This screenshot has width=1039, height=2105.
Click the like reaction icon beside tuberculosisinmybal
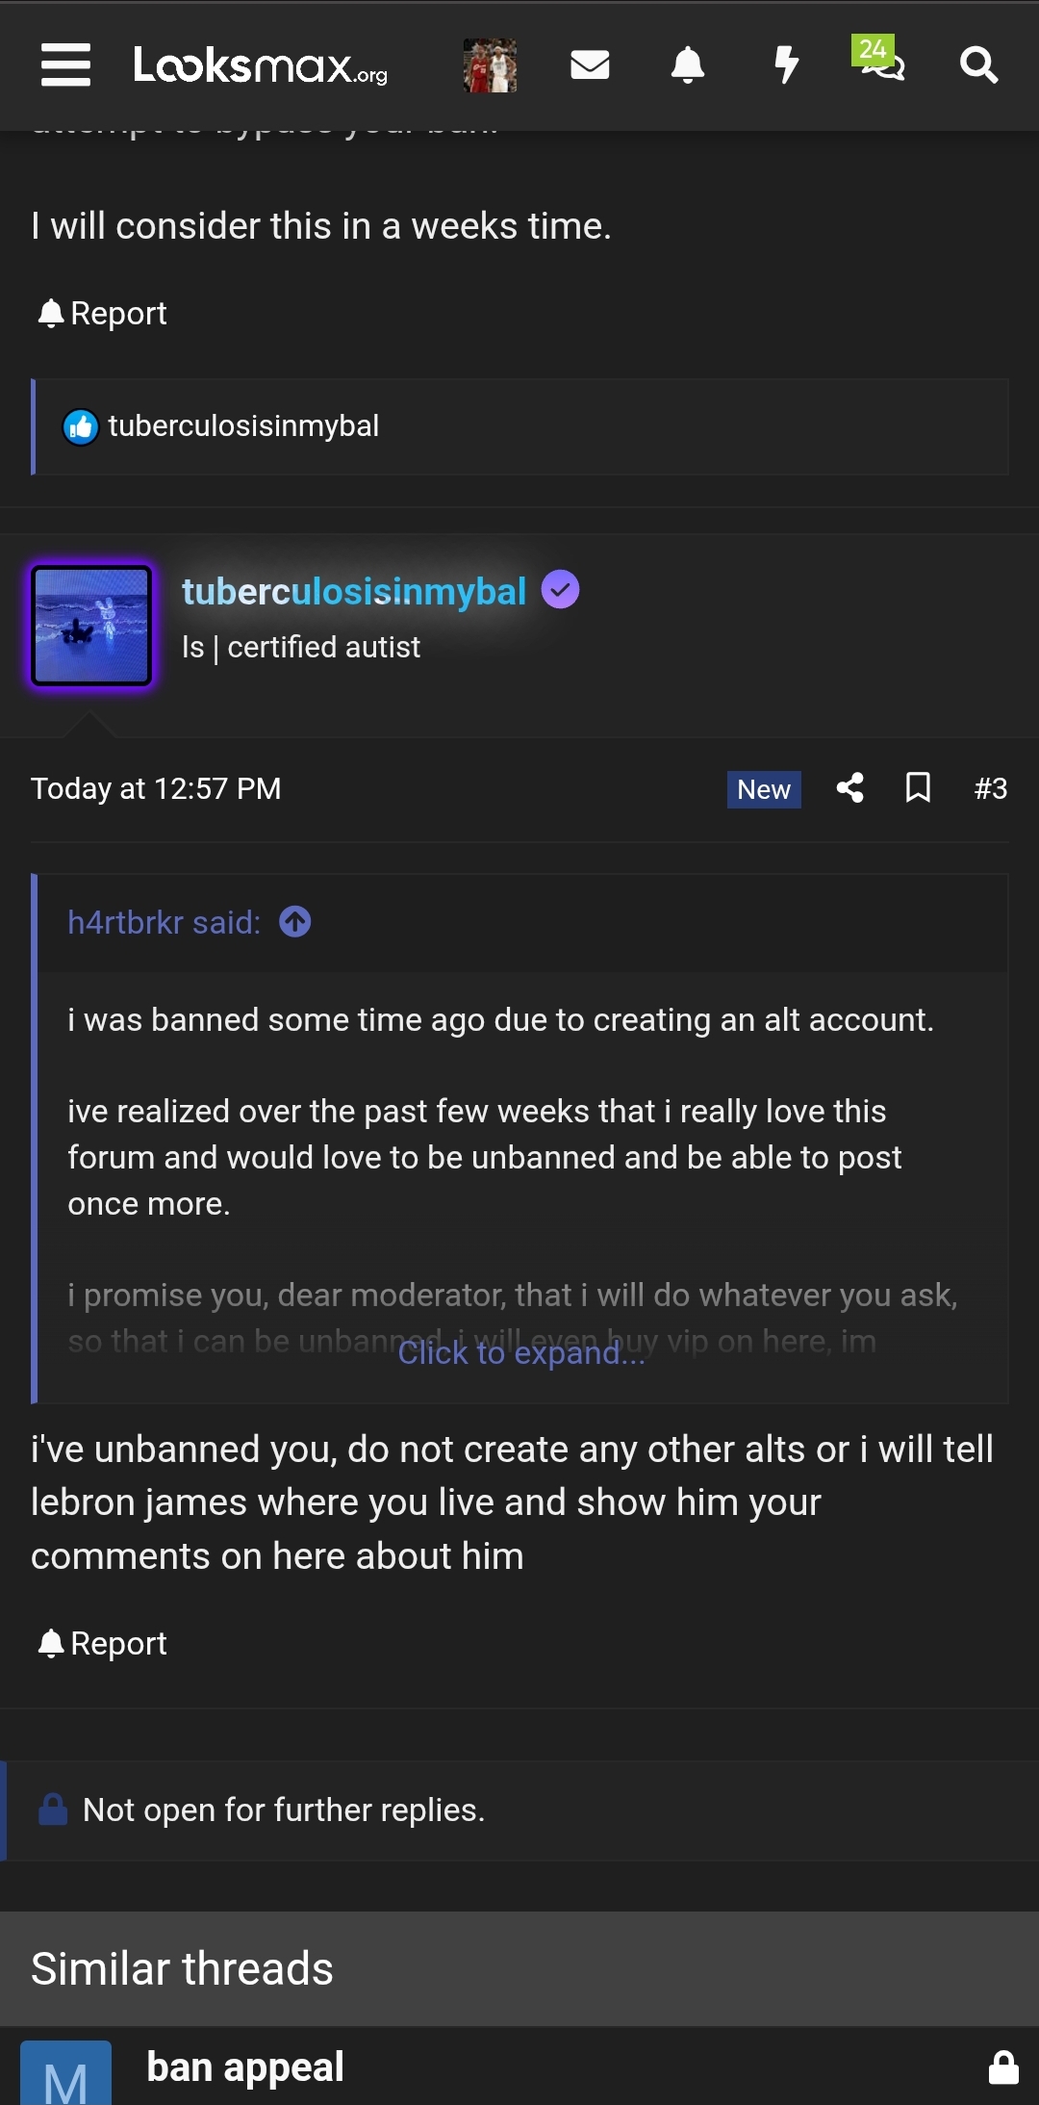82,426
